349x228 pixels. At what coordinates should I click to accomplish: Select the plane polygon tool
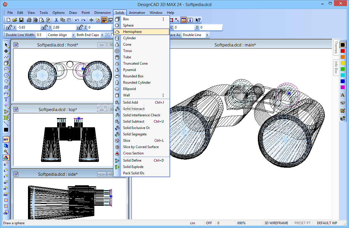pyautogui.click(x=6, y=81)
